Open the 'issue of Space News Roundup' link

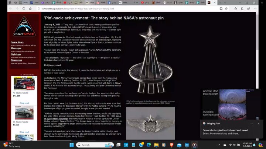coord(83,117)
